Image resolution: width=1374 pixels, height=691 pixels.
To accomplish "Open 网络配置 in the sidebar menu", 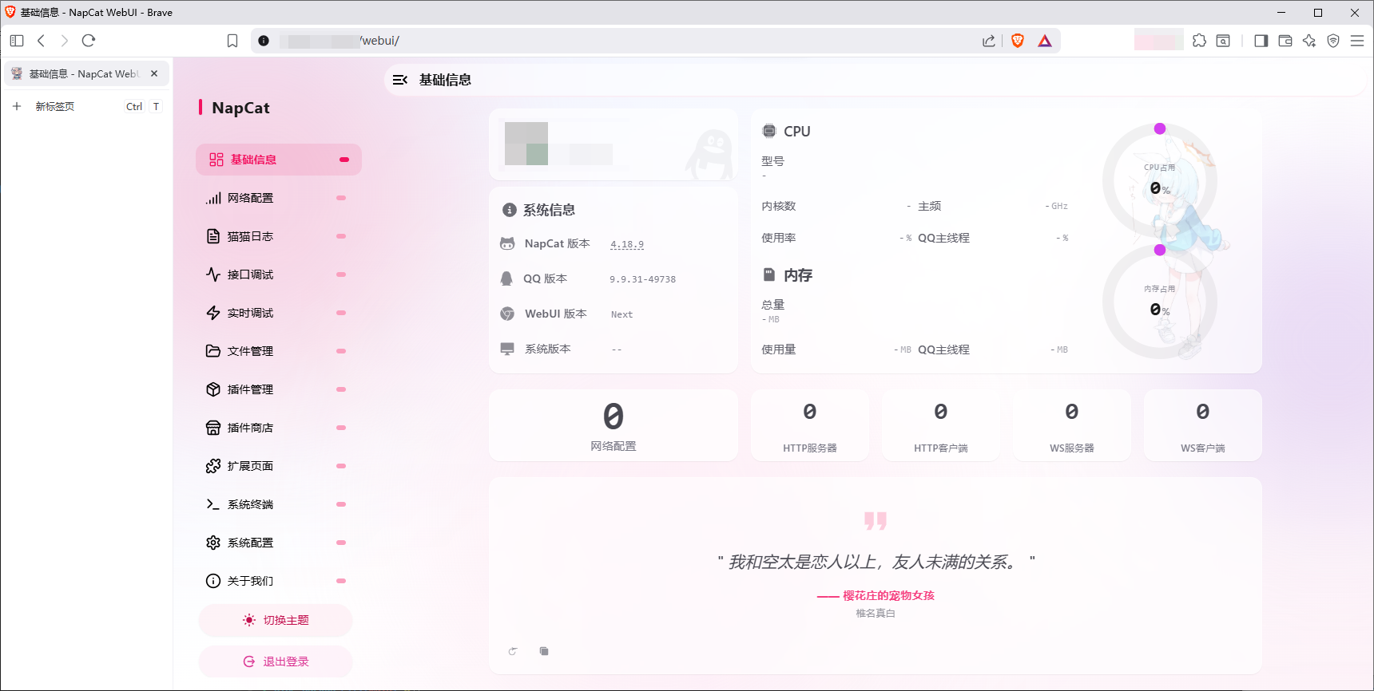I will click(x=279, y=198).
